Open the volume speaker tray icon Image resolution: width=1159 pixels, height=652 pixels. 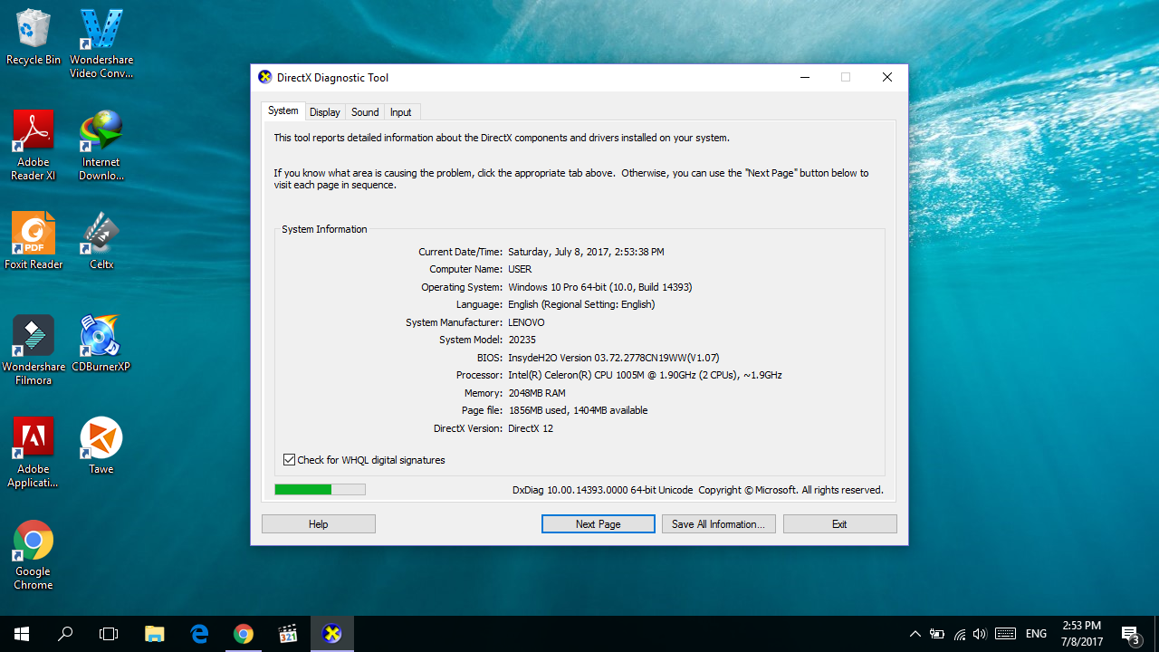pos(980,634)
